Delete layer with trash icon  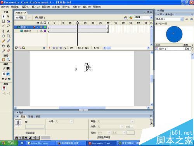[x=44, y=48]
